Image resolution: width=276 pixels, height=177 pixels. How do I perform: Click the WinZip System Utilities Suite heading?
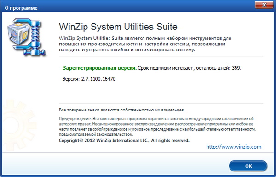118,27
